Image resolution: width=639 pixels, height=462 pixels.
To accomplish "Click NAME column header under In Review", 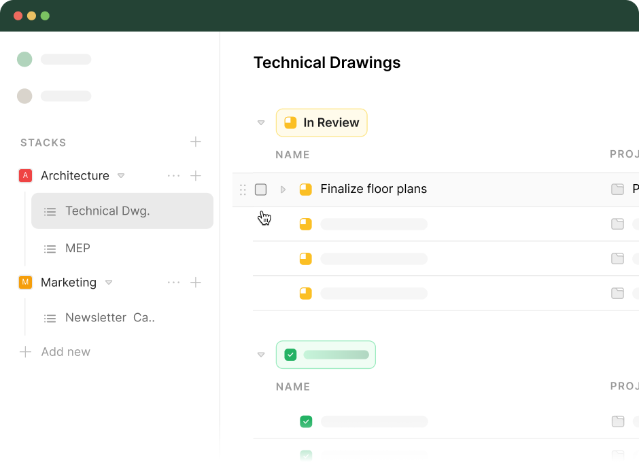I will click(292, 155).
